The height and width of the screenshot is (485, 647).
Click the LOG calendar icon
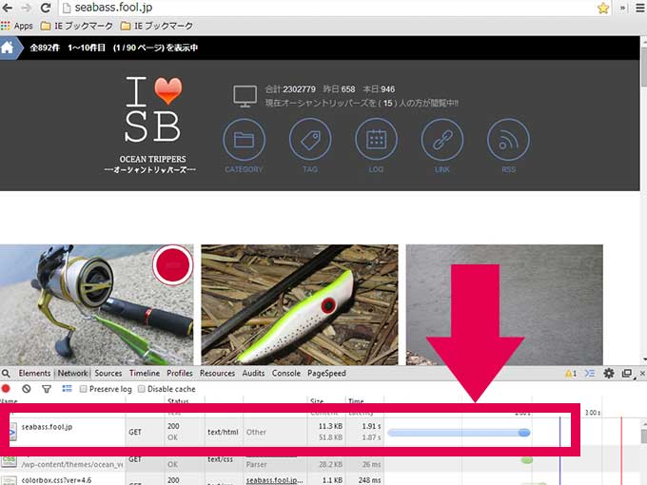[376, 140]
